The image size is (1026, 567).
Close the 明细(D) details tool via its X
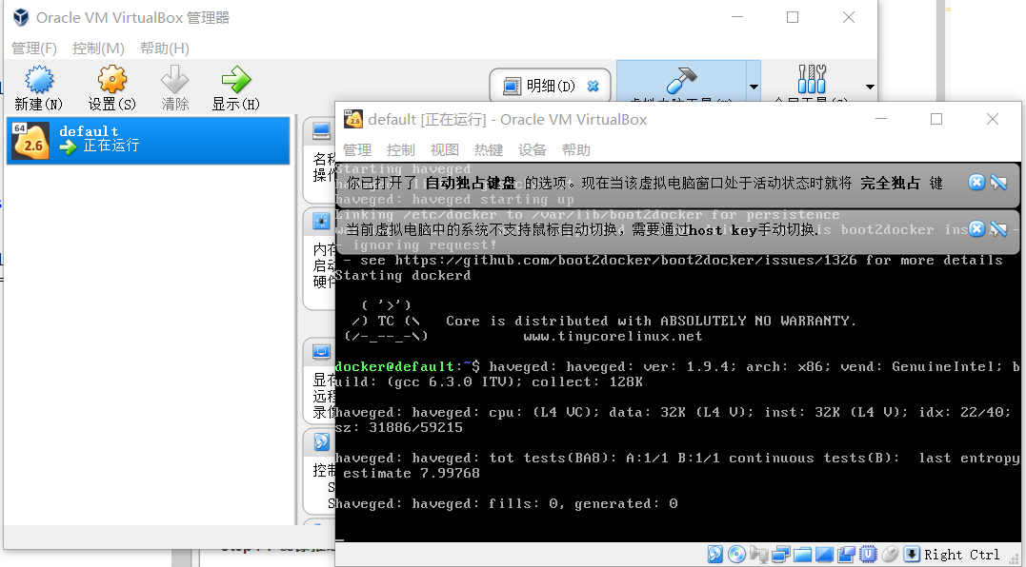(593, 87)
